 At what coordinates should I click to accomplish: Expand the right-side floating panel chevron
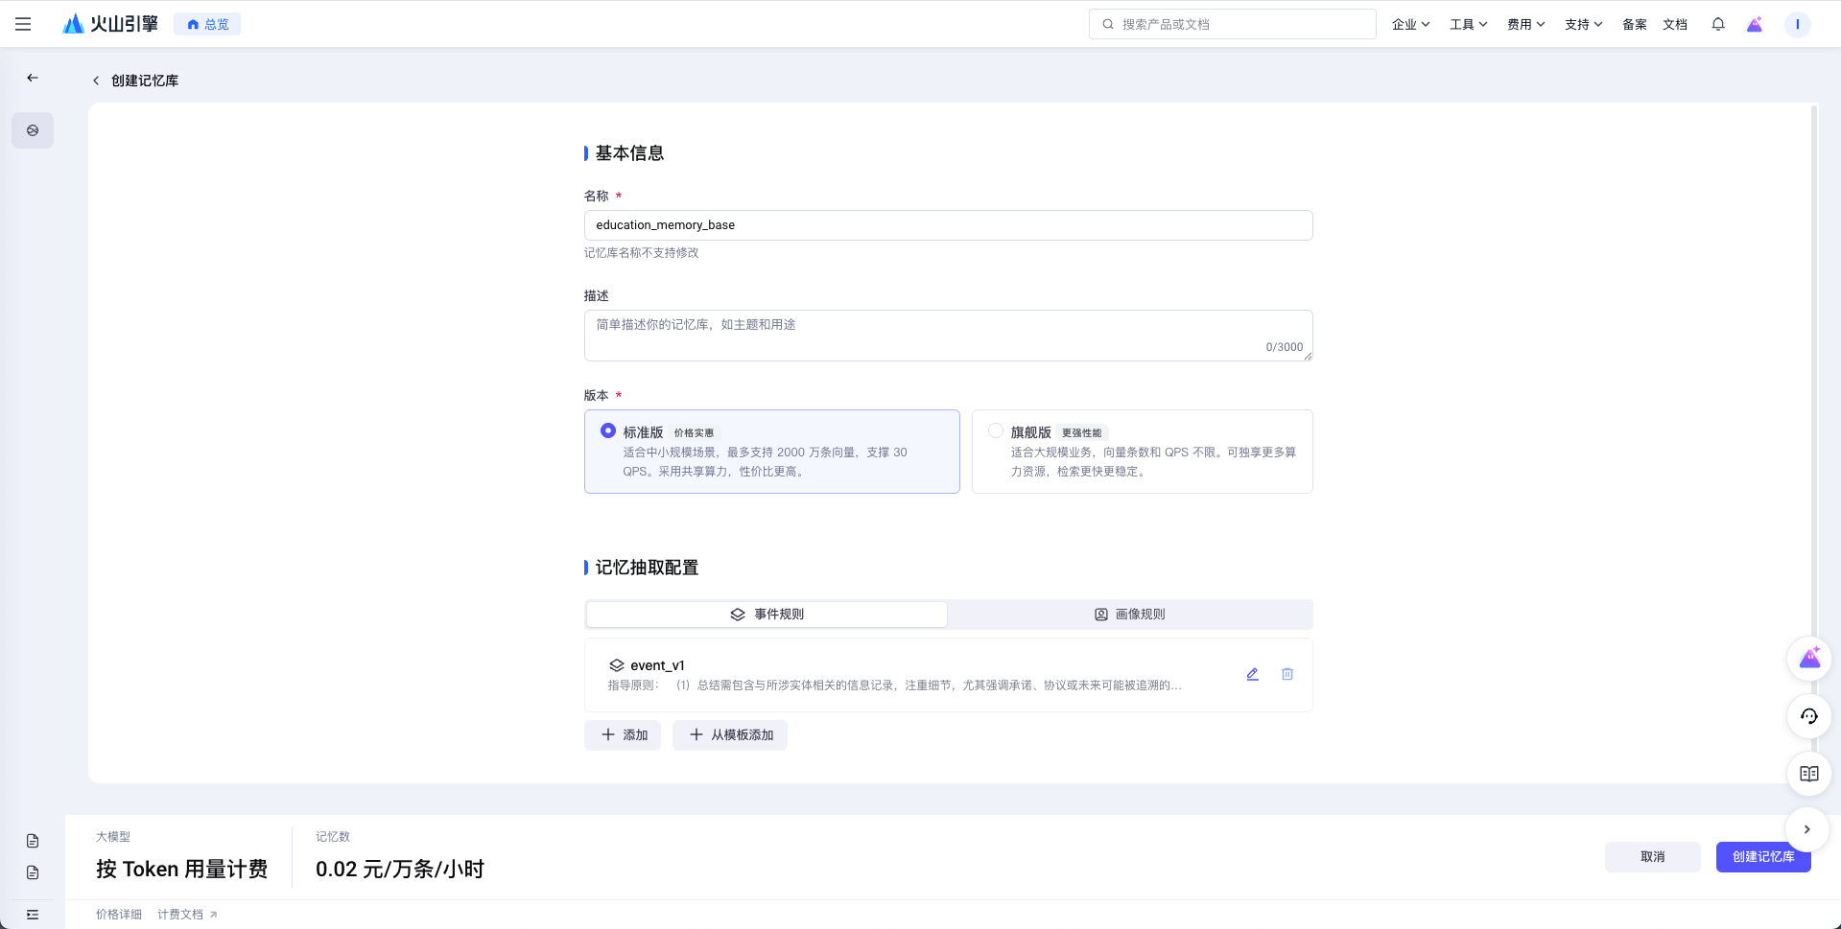pyautogui.click(x=1806, y=829)
